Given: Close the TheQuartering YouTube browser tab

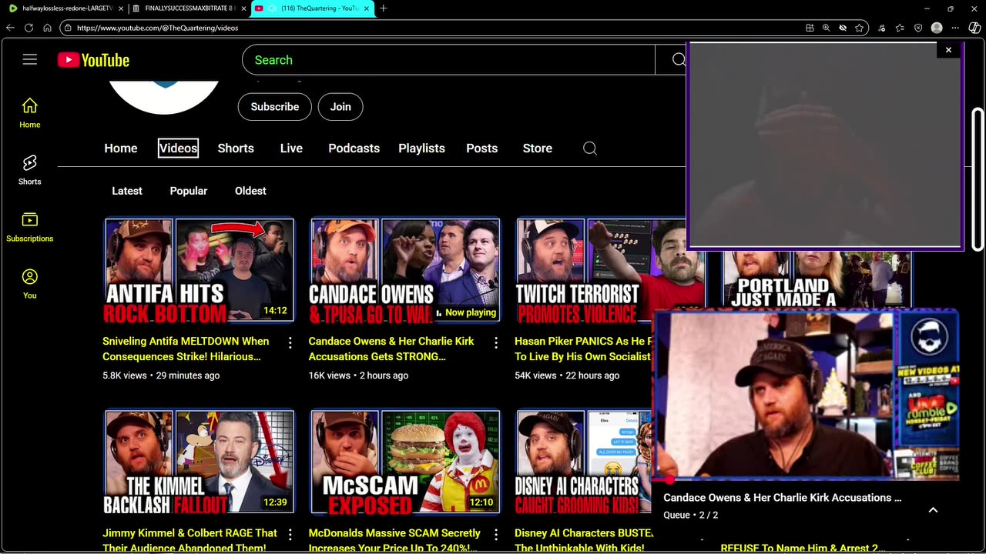Looking at the screenshot, I should [x=366, y=8].
